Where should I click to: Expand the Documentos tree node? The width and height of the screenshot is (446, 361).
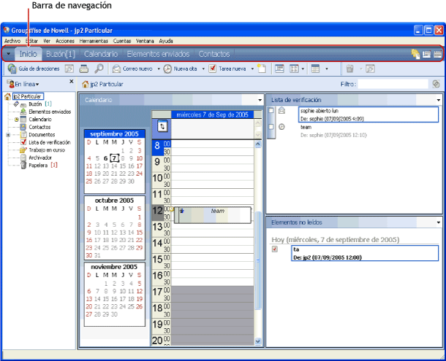click(x=8, y=135)
